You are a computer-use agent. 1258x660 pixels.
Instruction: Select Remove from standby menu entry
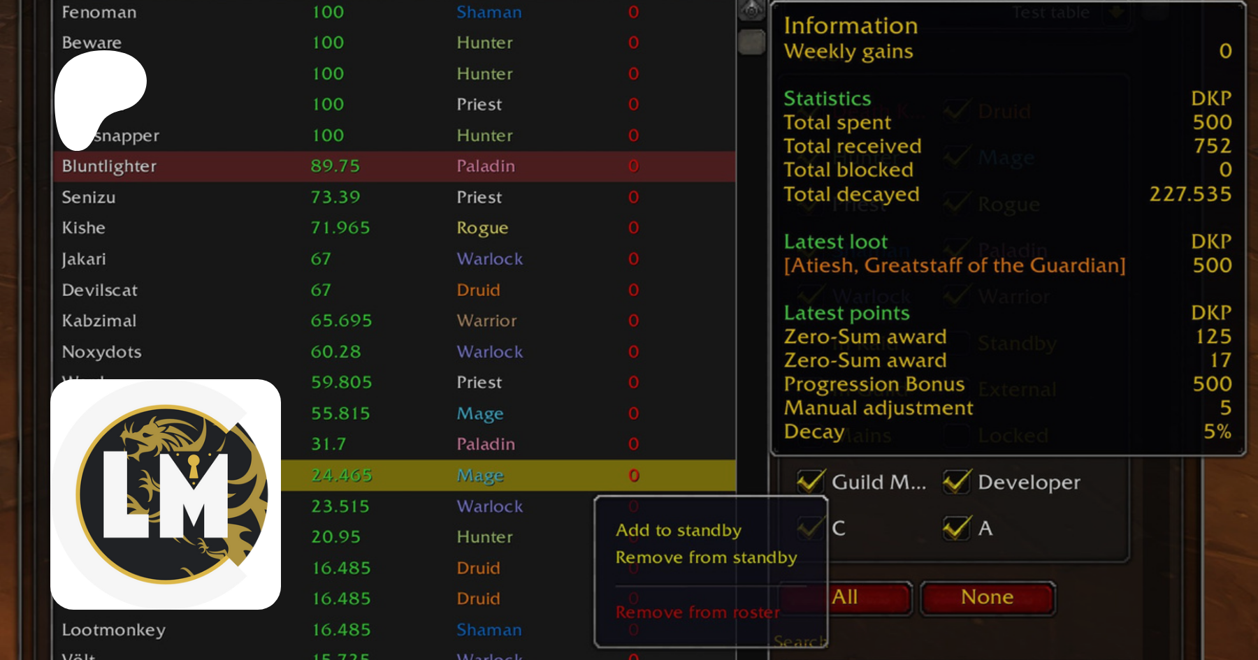pyautogui.click(x=706, y=557)
